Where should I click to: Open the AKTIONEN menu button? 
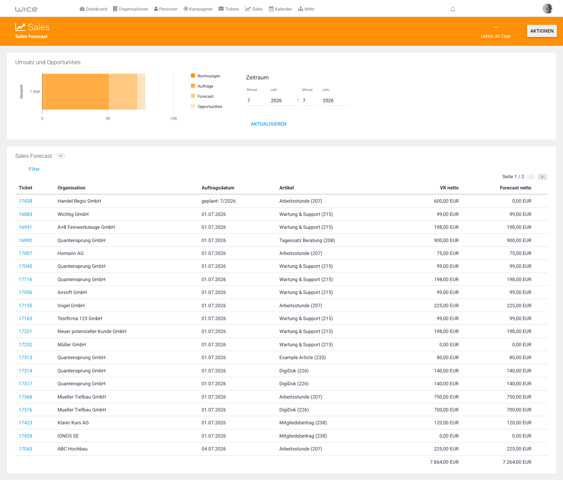click(542, 31)
